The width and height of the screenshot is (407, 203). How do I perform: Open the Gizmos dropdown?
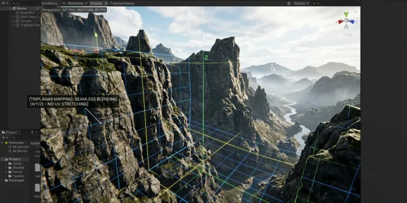301,3
